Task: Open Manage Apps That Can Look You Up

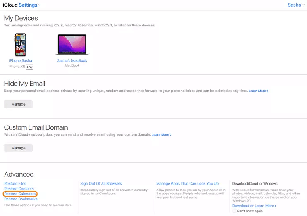Action: [187, 183]
